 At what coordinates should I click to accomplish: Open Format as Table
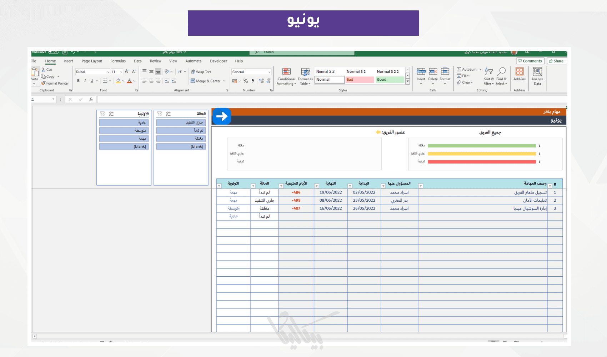point(305,76)
